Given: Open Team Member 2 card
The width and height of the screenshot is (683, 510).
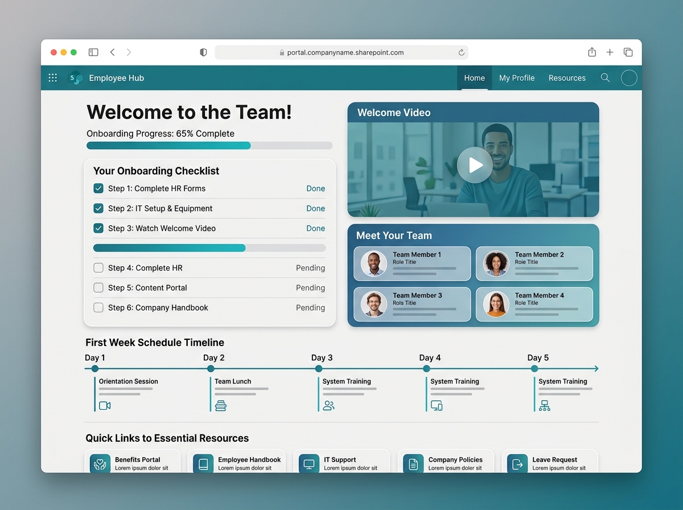Looking at the screenshot, I should (x=534, y=264).
